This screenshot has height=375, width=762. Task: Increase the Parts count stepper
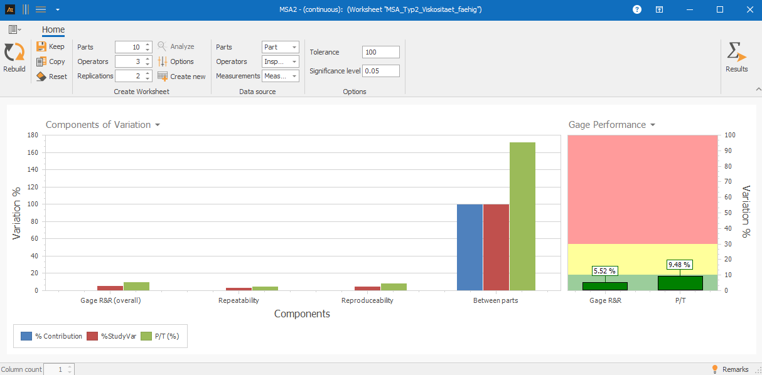[148, 45]
